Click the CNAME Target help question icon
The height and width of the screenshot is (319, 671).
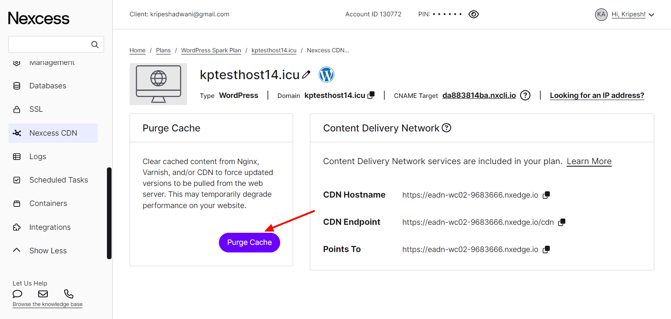click(525, 95)
